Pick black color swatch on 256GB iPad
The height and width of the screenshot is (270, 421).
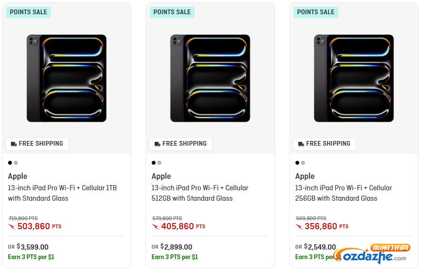coord(297,163)
